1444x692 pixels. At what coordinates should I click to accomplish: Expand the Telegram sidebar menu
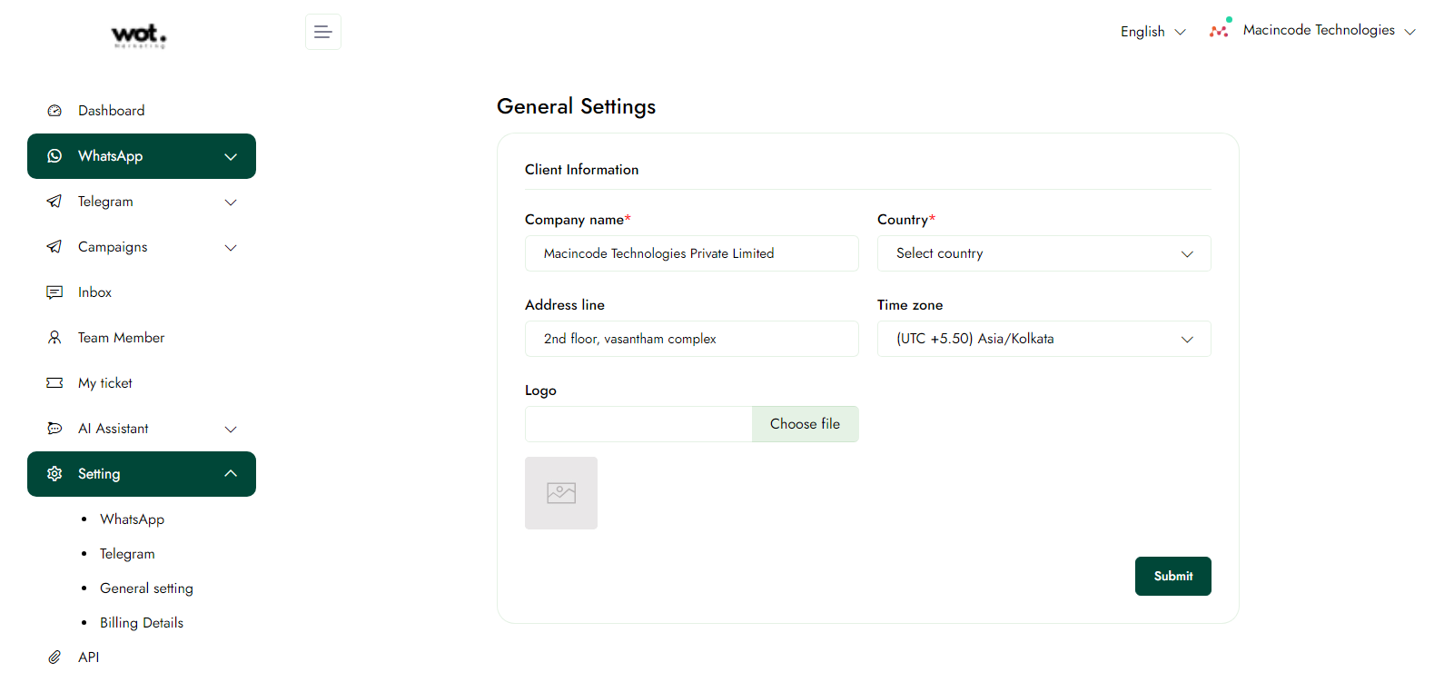[x=142, y=202]
